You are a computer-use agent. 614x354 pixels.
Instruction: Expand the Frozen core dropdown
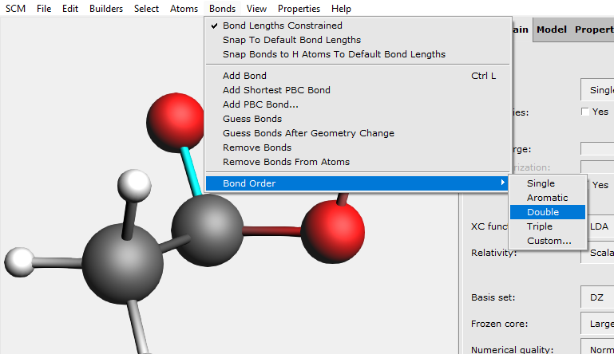597,324
